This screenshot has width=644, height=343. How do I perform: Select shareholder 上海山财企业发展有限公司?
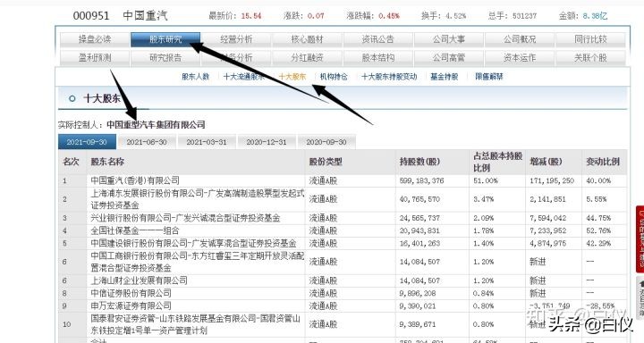pyautogui.click(x=140, y=280)
